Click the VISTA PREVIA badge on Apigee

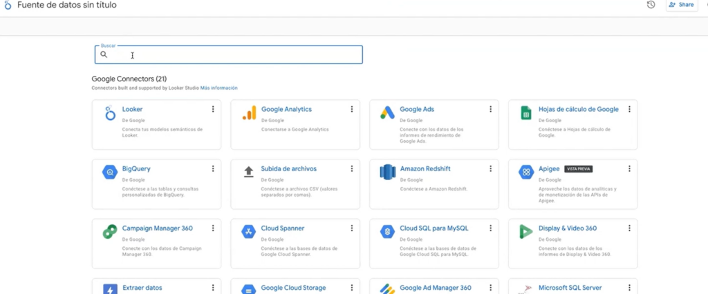[579, 168]
